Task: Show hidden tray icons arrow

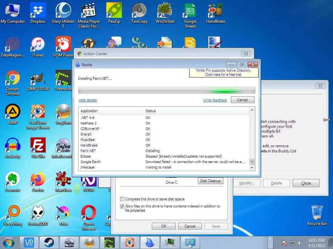Action: [x=276, y=243]
